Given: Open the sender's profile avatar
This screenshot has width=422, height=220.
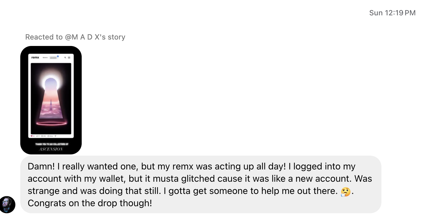Looking at the screenshot, I should tap(7, 205).
